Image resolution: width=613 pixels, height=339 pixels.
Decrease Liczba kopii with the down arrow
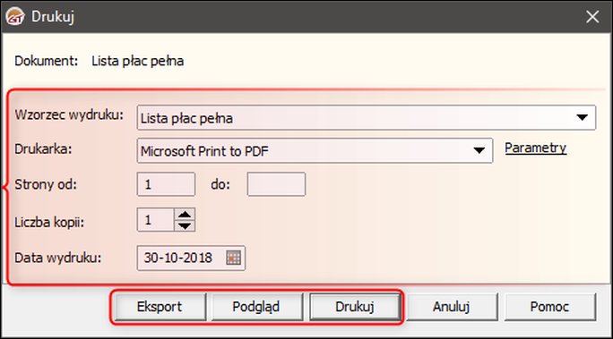click(x=185, y=226)
